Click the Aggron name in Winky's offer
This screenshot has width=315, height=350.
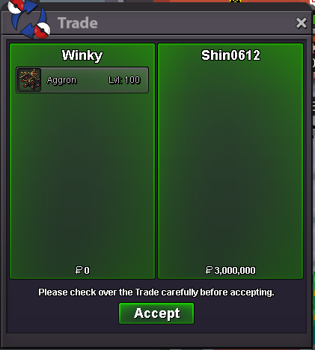click(61, 80)
